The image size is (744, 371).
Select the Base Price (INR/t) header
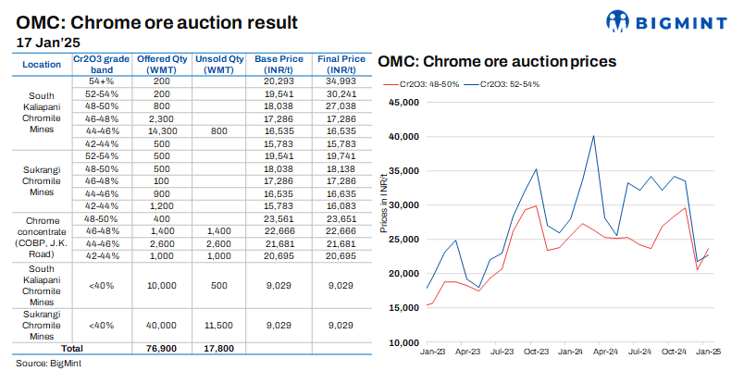click(279, 64)
